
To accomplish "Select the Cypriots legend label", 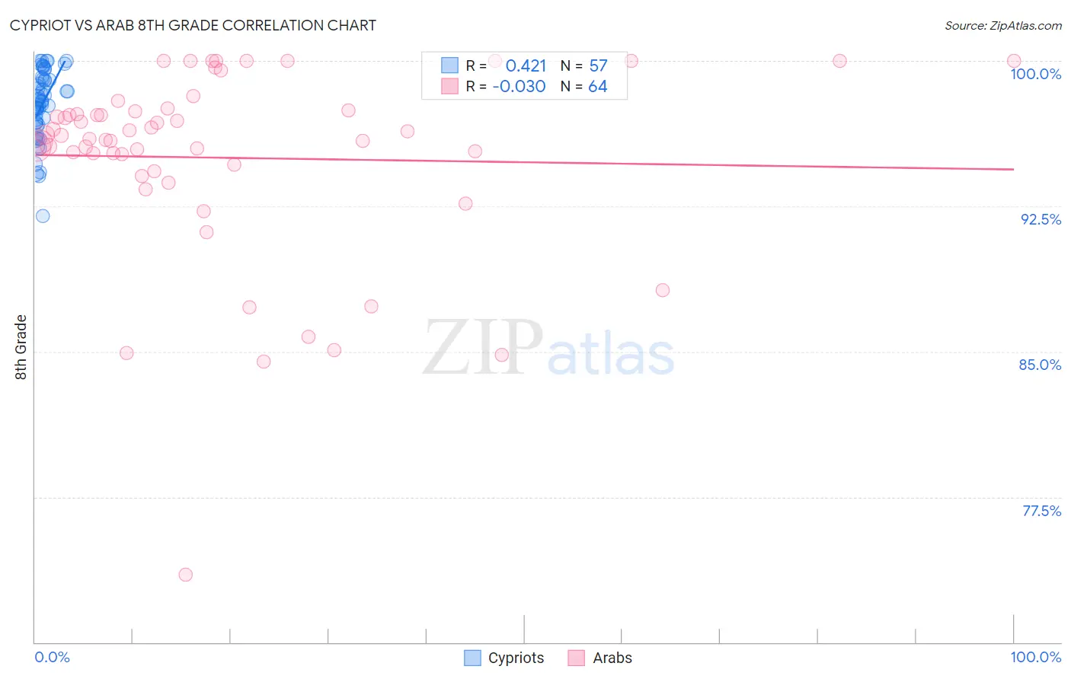I will tap(516, 658).
